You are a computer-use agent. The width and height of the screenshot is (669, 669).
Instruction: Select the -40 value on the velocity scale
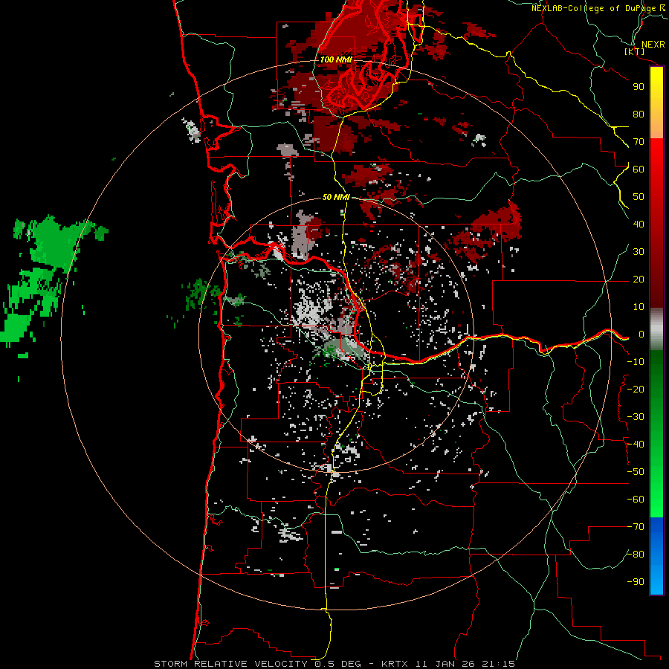(636, 445)
